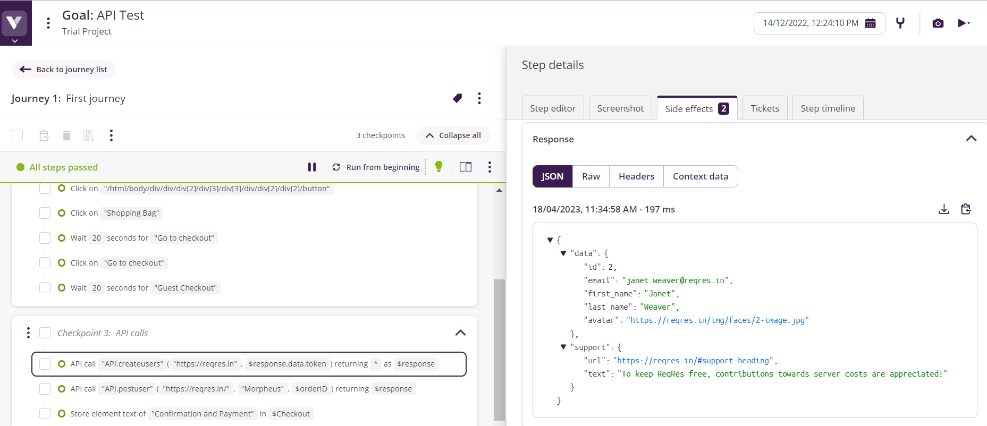Go back to journey list
987x426 pixels.
(x=63, y=70)
